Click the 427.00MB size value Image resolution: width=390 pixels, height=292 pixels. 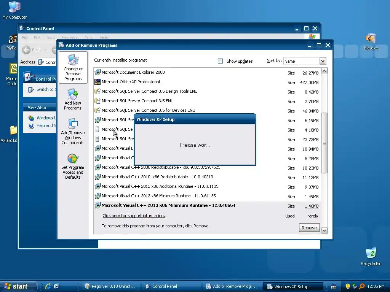(309, 83)
